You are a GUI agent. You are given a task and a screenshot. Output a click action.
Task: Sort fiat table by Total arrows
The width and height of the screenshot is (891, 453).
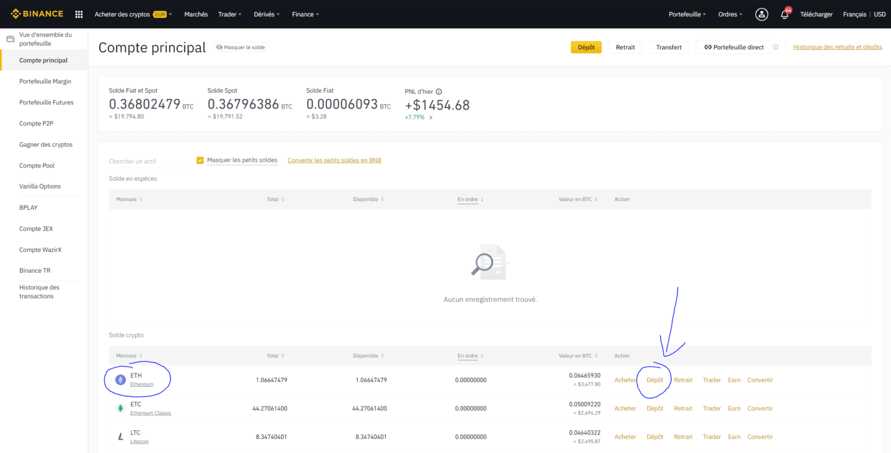pos(283,199)
